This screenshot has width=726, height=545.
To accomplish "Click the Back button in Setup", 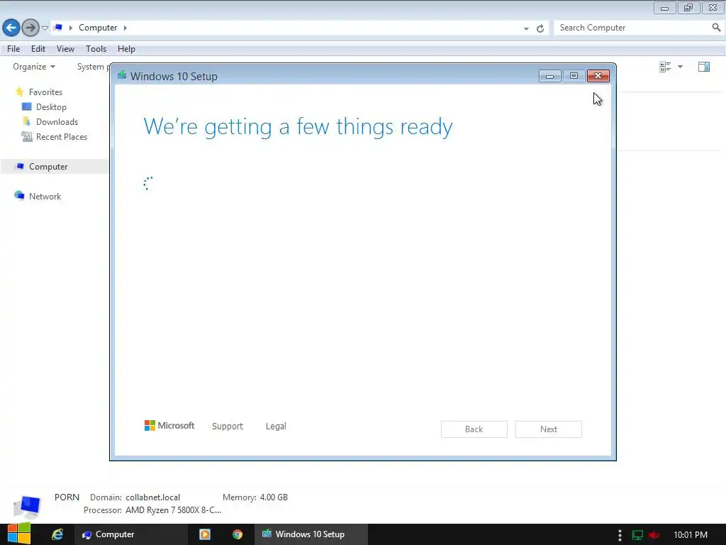I will pyautogui.click(x=474, y=429).
